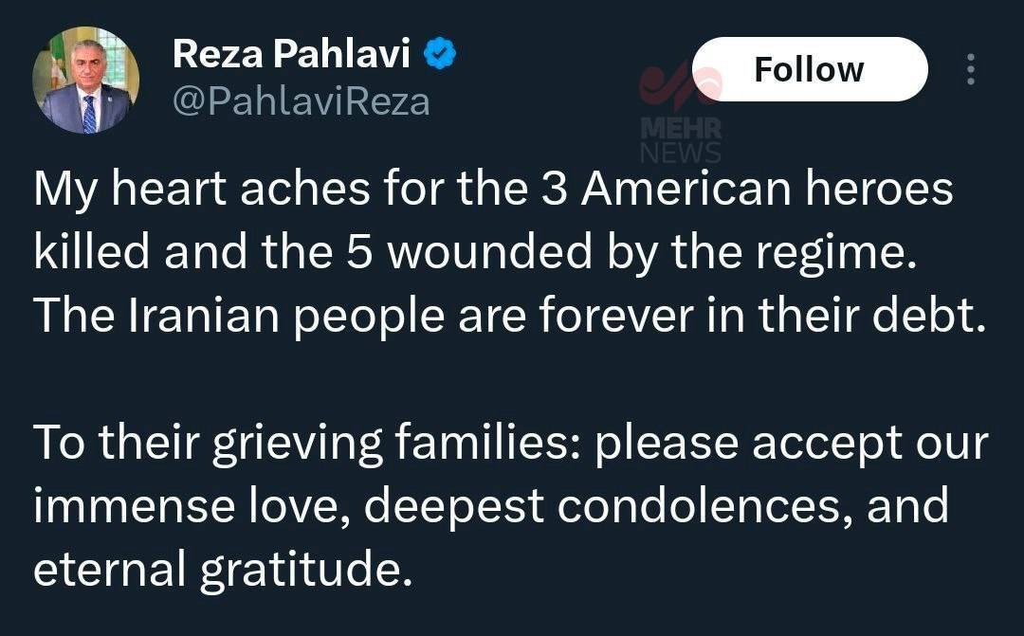The image size is (1024, 636).
Task: Click the sentence 'The Iranian people are forever'
Action: pos(510,316)
